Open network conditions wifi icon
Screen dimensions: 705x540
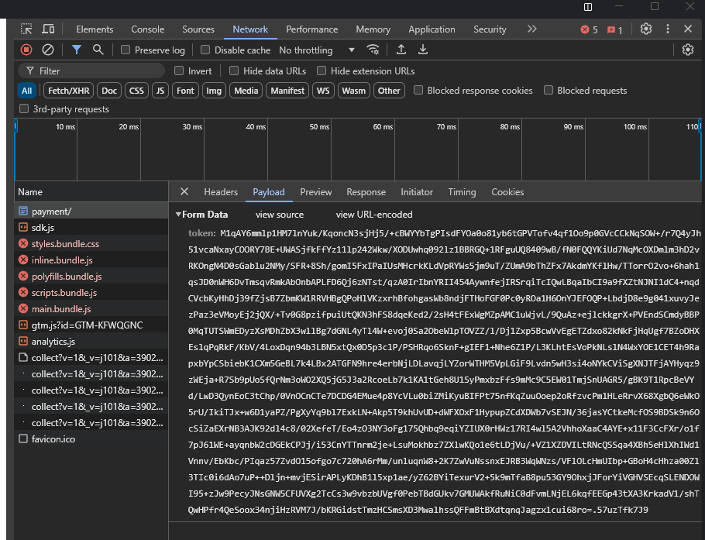(373, 50)
